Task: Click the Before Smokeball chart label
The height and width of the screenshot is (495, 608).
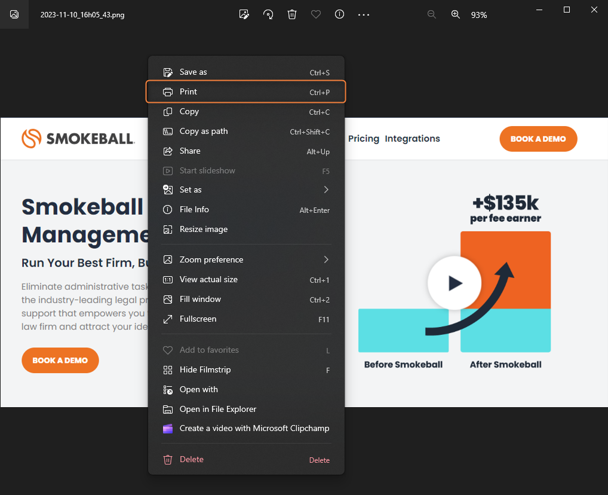Action: click(403, 365)
